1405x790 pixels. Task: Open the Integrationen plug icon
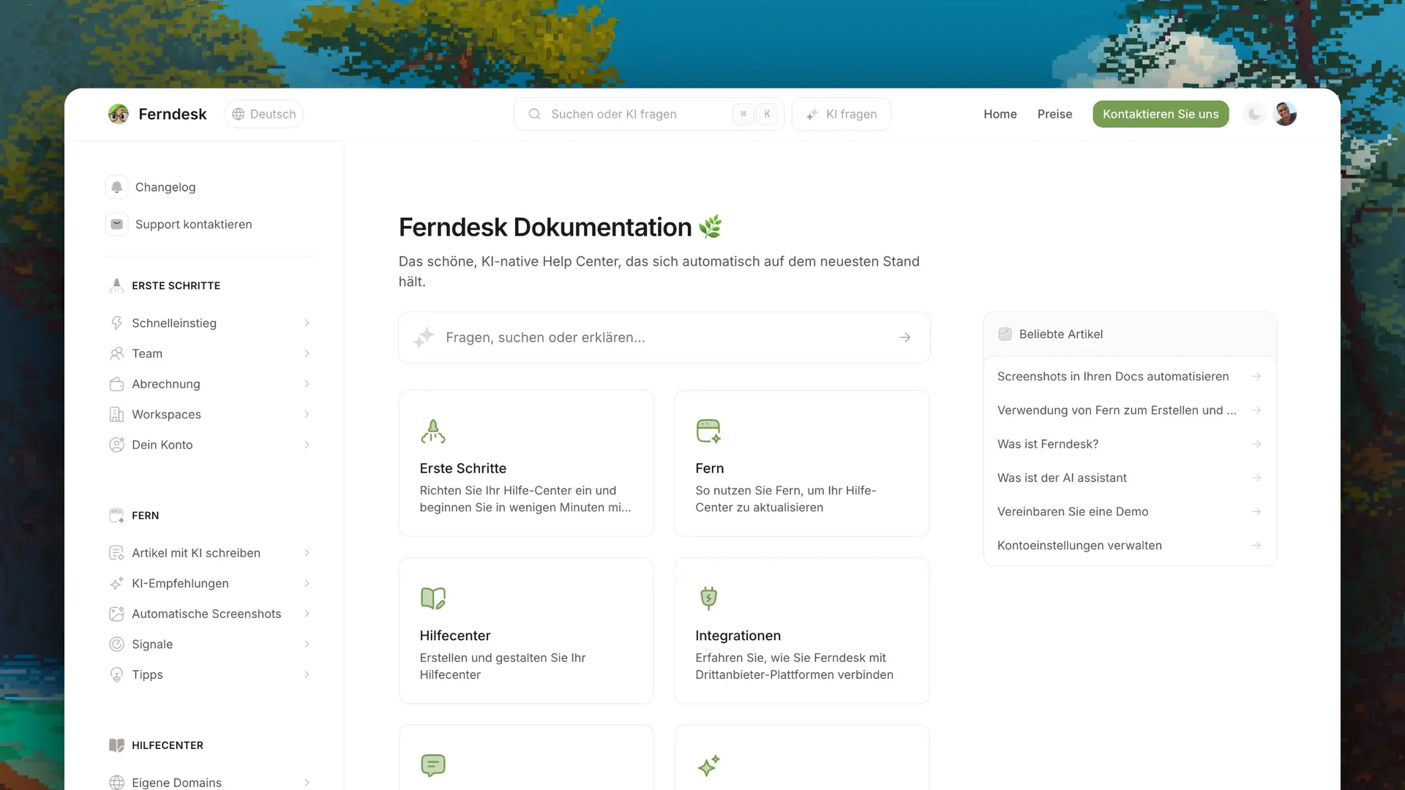coord(708,598)
